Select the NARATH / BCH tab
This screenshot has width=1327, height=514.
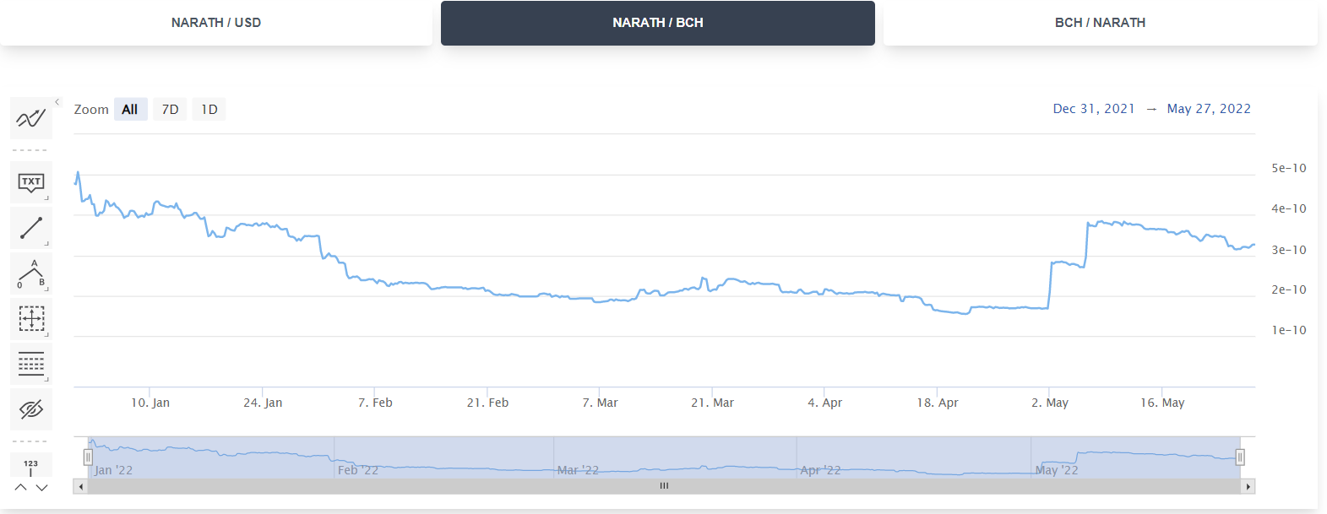click(x=658, y=23)
